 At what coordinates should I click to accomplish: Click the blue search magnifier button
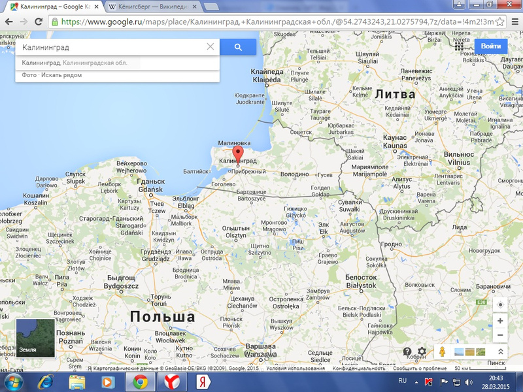click(x=238, y=47)
